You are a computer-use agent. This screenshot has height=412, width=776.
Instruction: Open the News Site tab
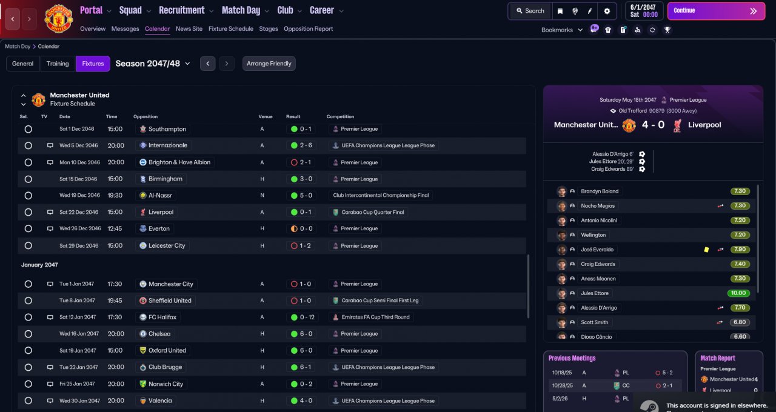(x=189, y=29)
